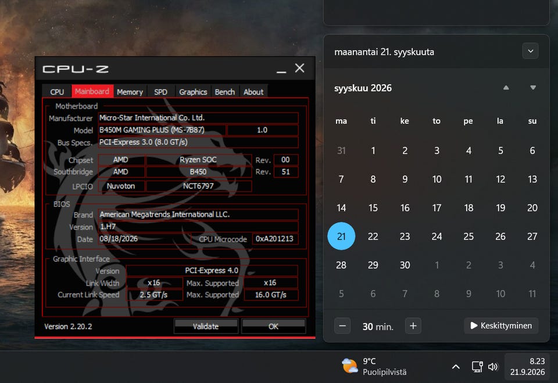Click the Version 2.20.2 label
Image resolution: width=558 pixels, height=383 pixels.
click(x=68, y=327)
